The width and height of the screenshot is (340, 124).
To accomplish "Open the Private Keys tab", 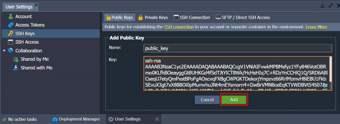I will point(153,18).
